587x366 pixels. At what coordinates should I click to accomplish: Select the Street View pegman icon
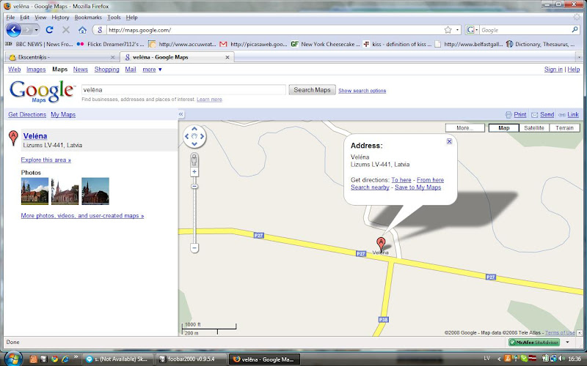point(194,160)
